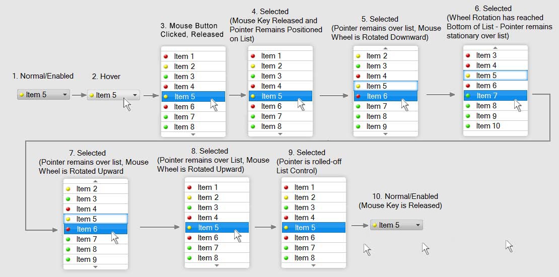The width and height of the screenshot is (559, 277).
Task: Click yellow dot beside Item 2 in state 4
Action: click(253, 66)
